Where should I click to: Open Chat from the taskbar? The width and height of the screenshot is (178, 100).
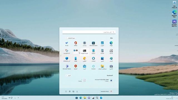pos(89,98)
